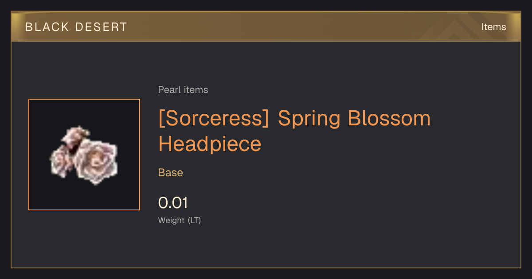Click the word BLACK in the header

point(47,27)
